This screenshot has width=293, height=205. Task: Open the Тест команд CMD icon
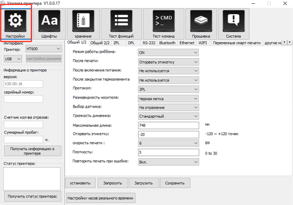coord(164,21)
